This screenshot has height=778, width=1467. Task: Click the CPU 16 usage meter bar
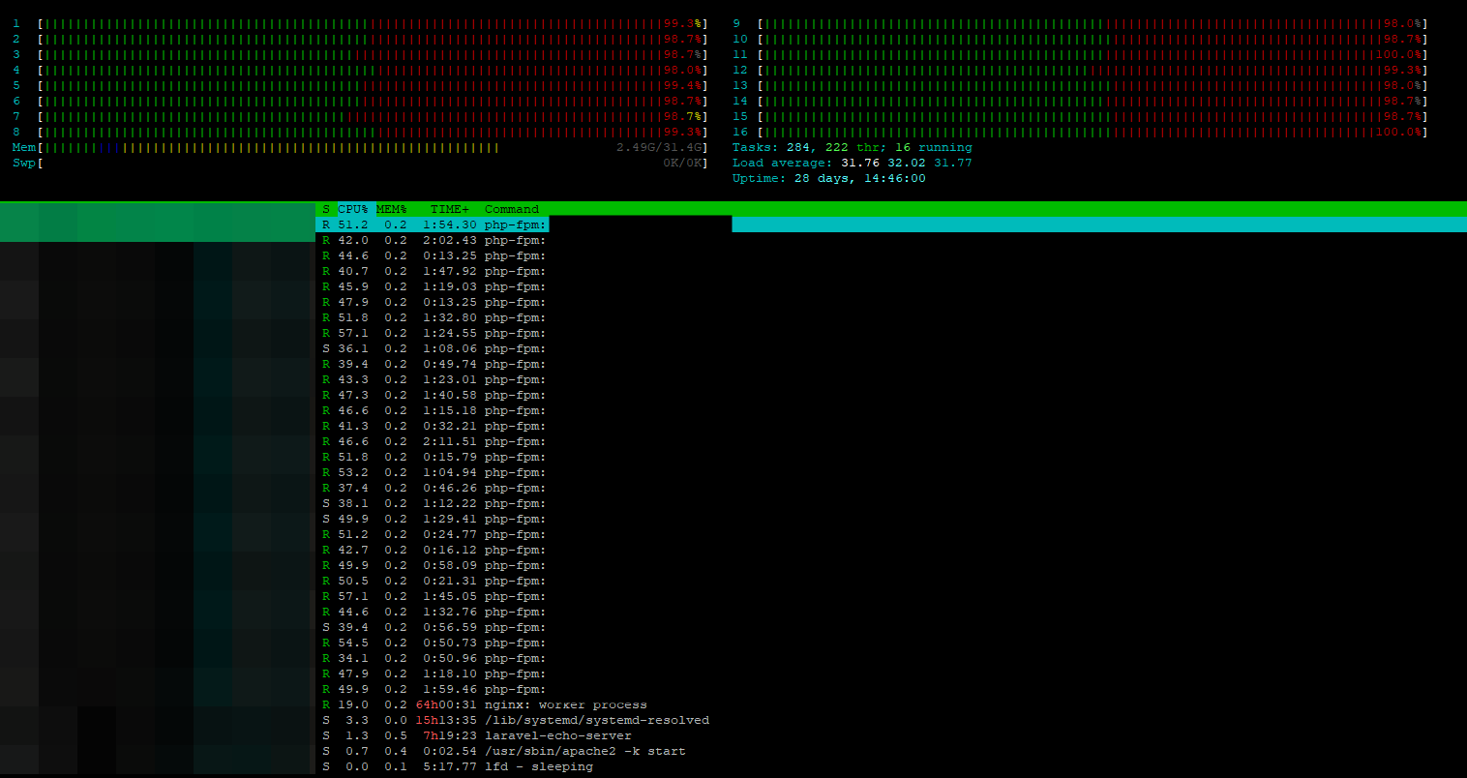(x=1093, y=132)
